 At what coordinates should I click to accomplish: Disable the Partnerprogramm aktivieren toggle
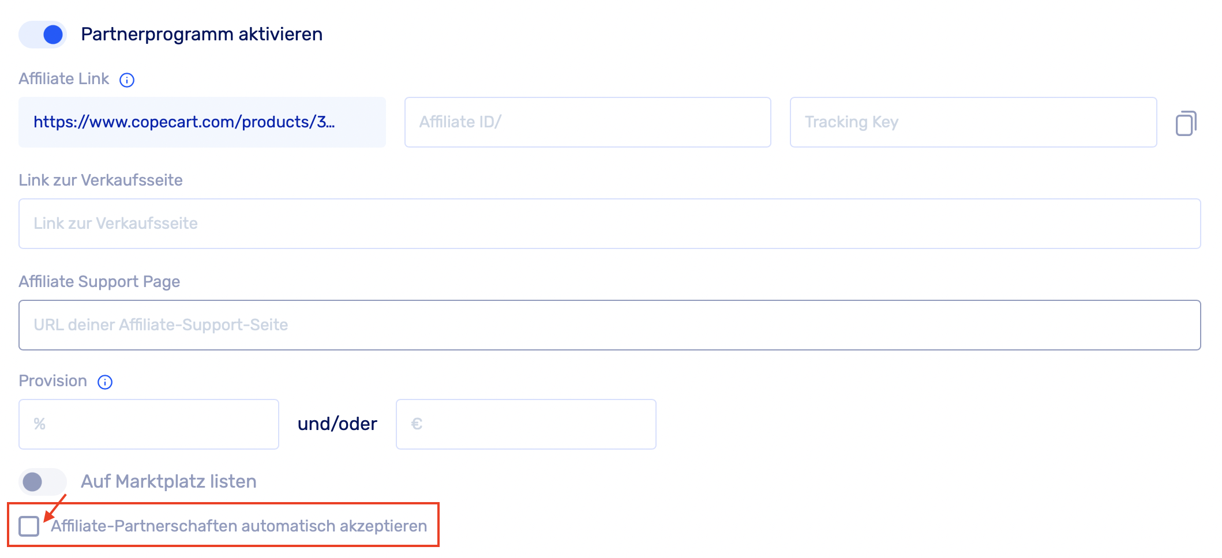(x=43, y=35)
